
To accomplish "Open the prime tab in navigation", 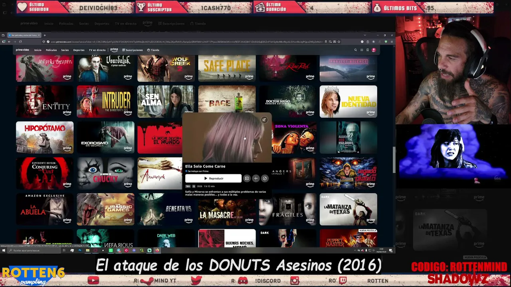I will (x=114, y=50).
